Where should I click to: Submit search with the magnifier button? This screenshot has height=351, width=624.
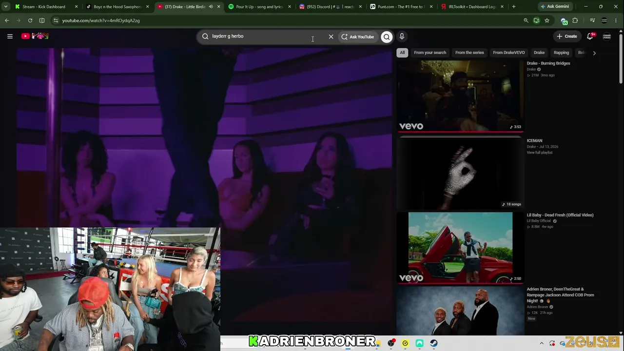pyautogui.click(x=387, y=37)
